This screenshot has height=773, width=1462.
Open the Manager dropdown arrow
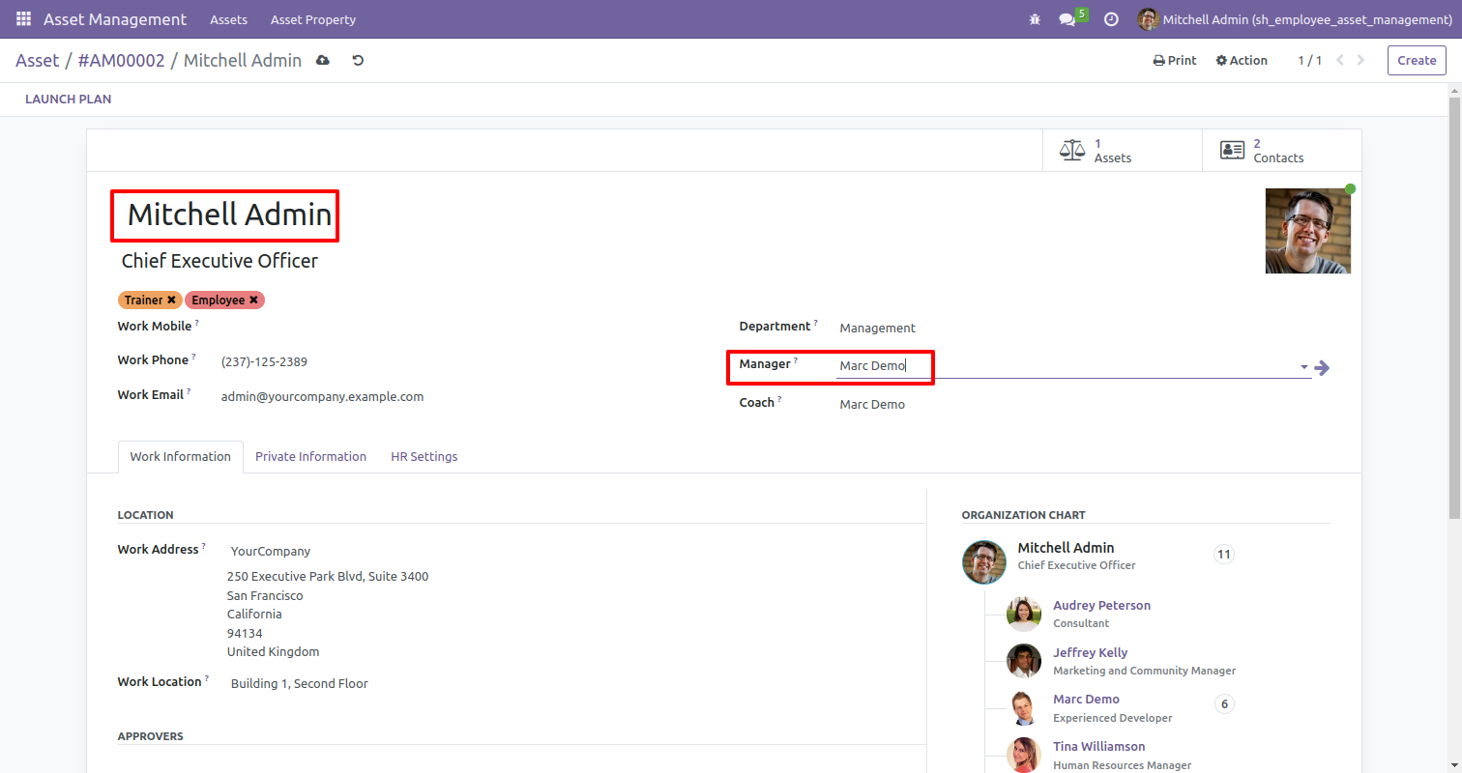1303,368
